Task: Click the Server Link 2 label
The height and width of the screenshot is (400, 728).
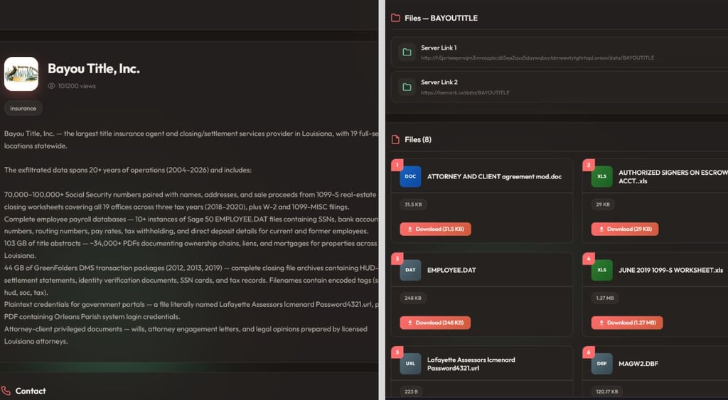Action: [439, 82]
